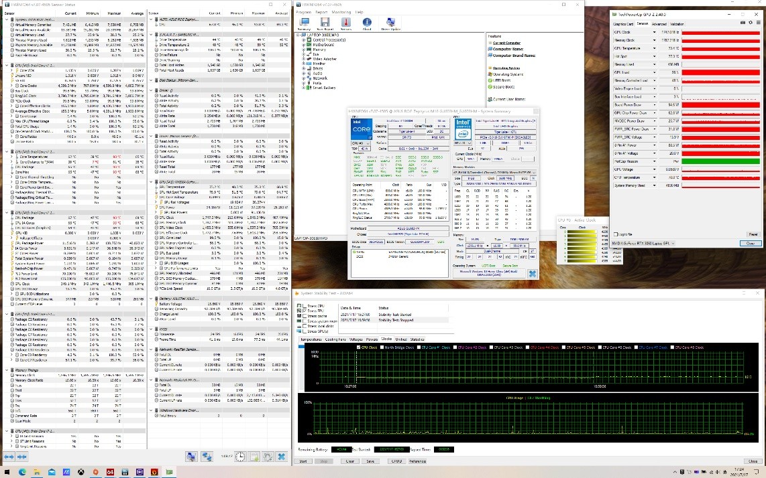The width and height of the screenshot is (766, 478).
Task: Open the Monitoring menu in HWiNFO64
Action: click(341, 12)
